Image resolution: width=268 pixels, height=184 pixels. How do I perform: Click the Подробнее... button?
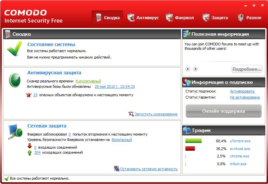[247, 69]
